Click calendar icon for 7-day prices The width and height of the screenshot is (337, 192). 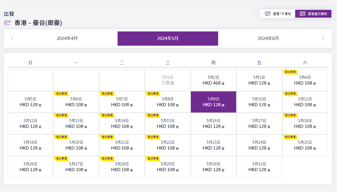(x=268, y=14)
